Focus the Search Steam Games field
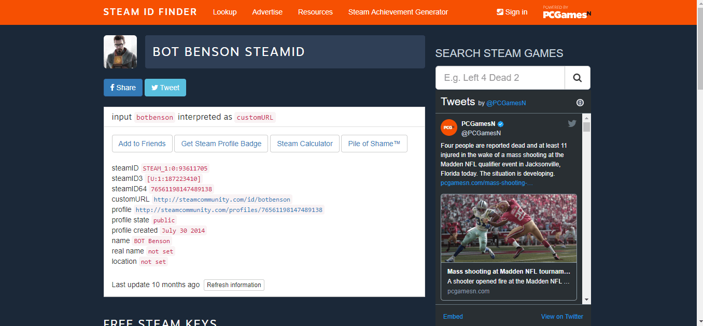 [500, 78]
